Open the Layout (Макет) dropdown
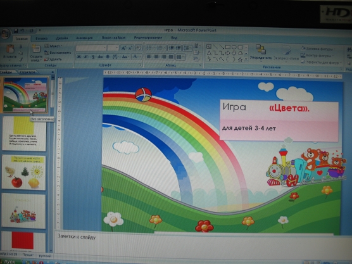The height and width of the screenshot is (264, 352). pos(53,46)
